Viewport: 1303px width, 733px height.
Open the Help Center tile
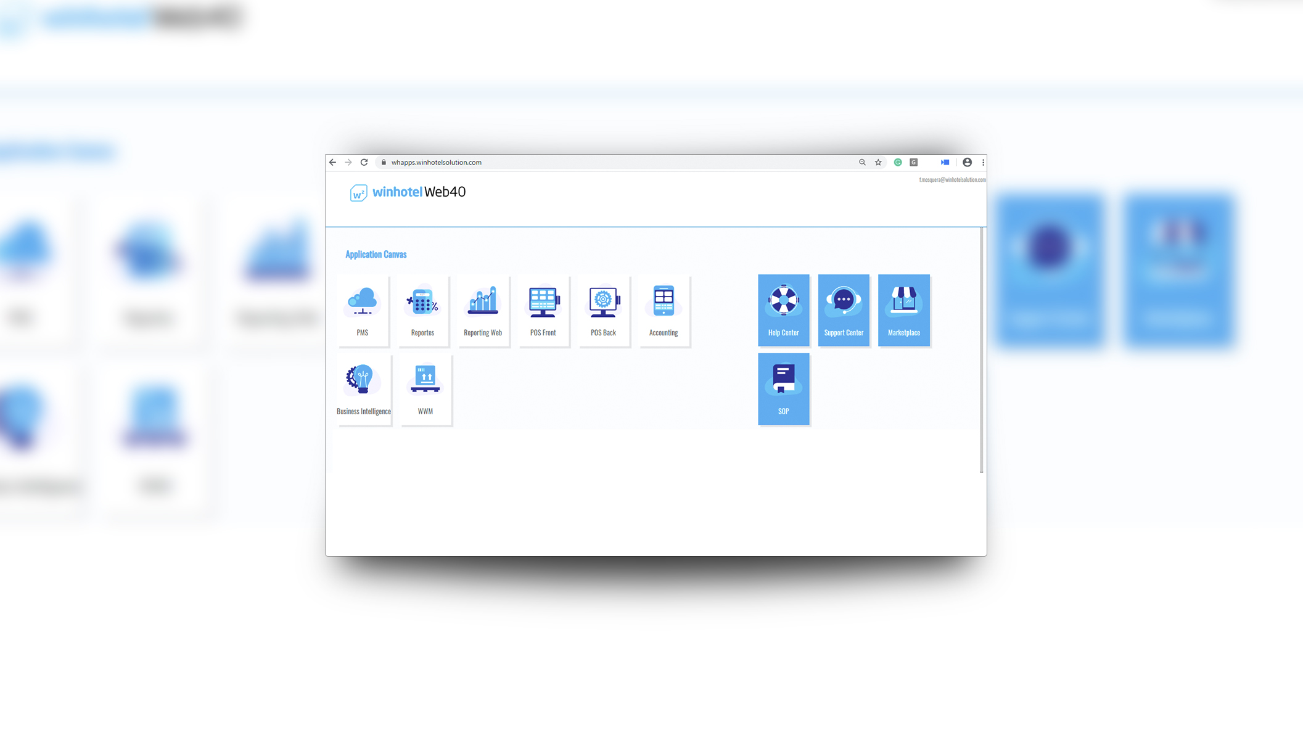click(x=783, y=310)
